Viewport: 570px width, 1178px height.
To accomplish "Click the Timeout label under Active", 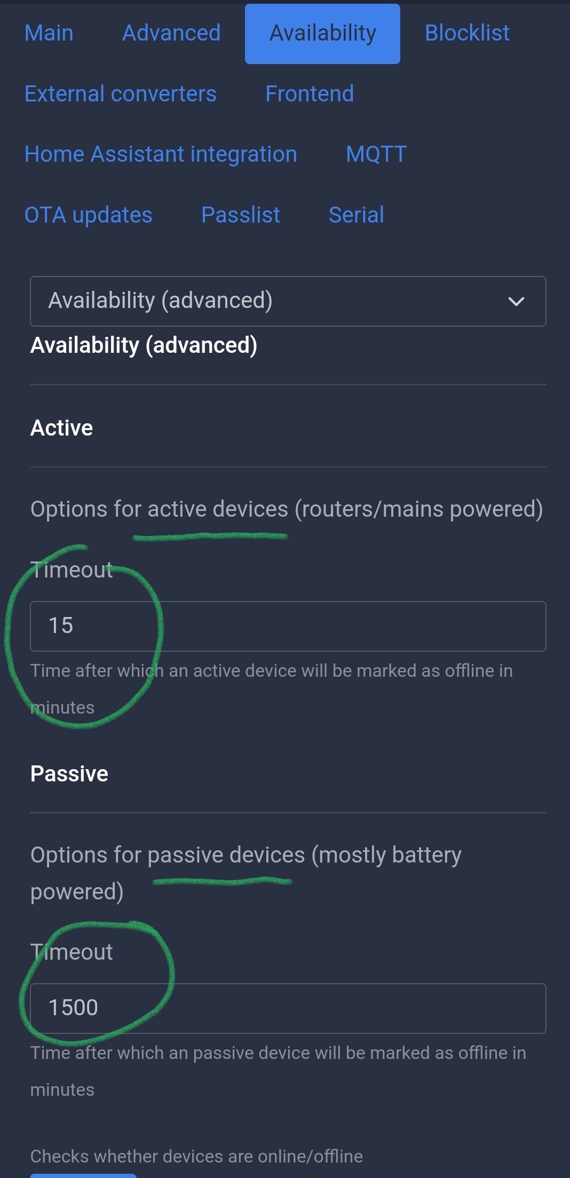I will tap(71, 570).
